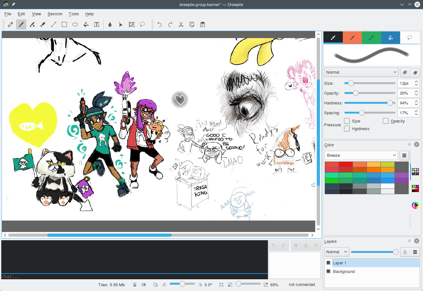Open the File menu
The width and height of the screenshot is (423, 291).
[x=8, y=14]
